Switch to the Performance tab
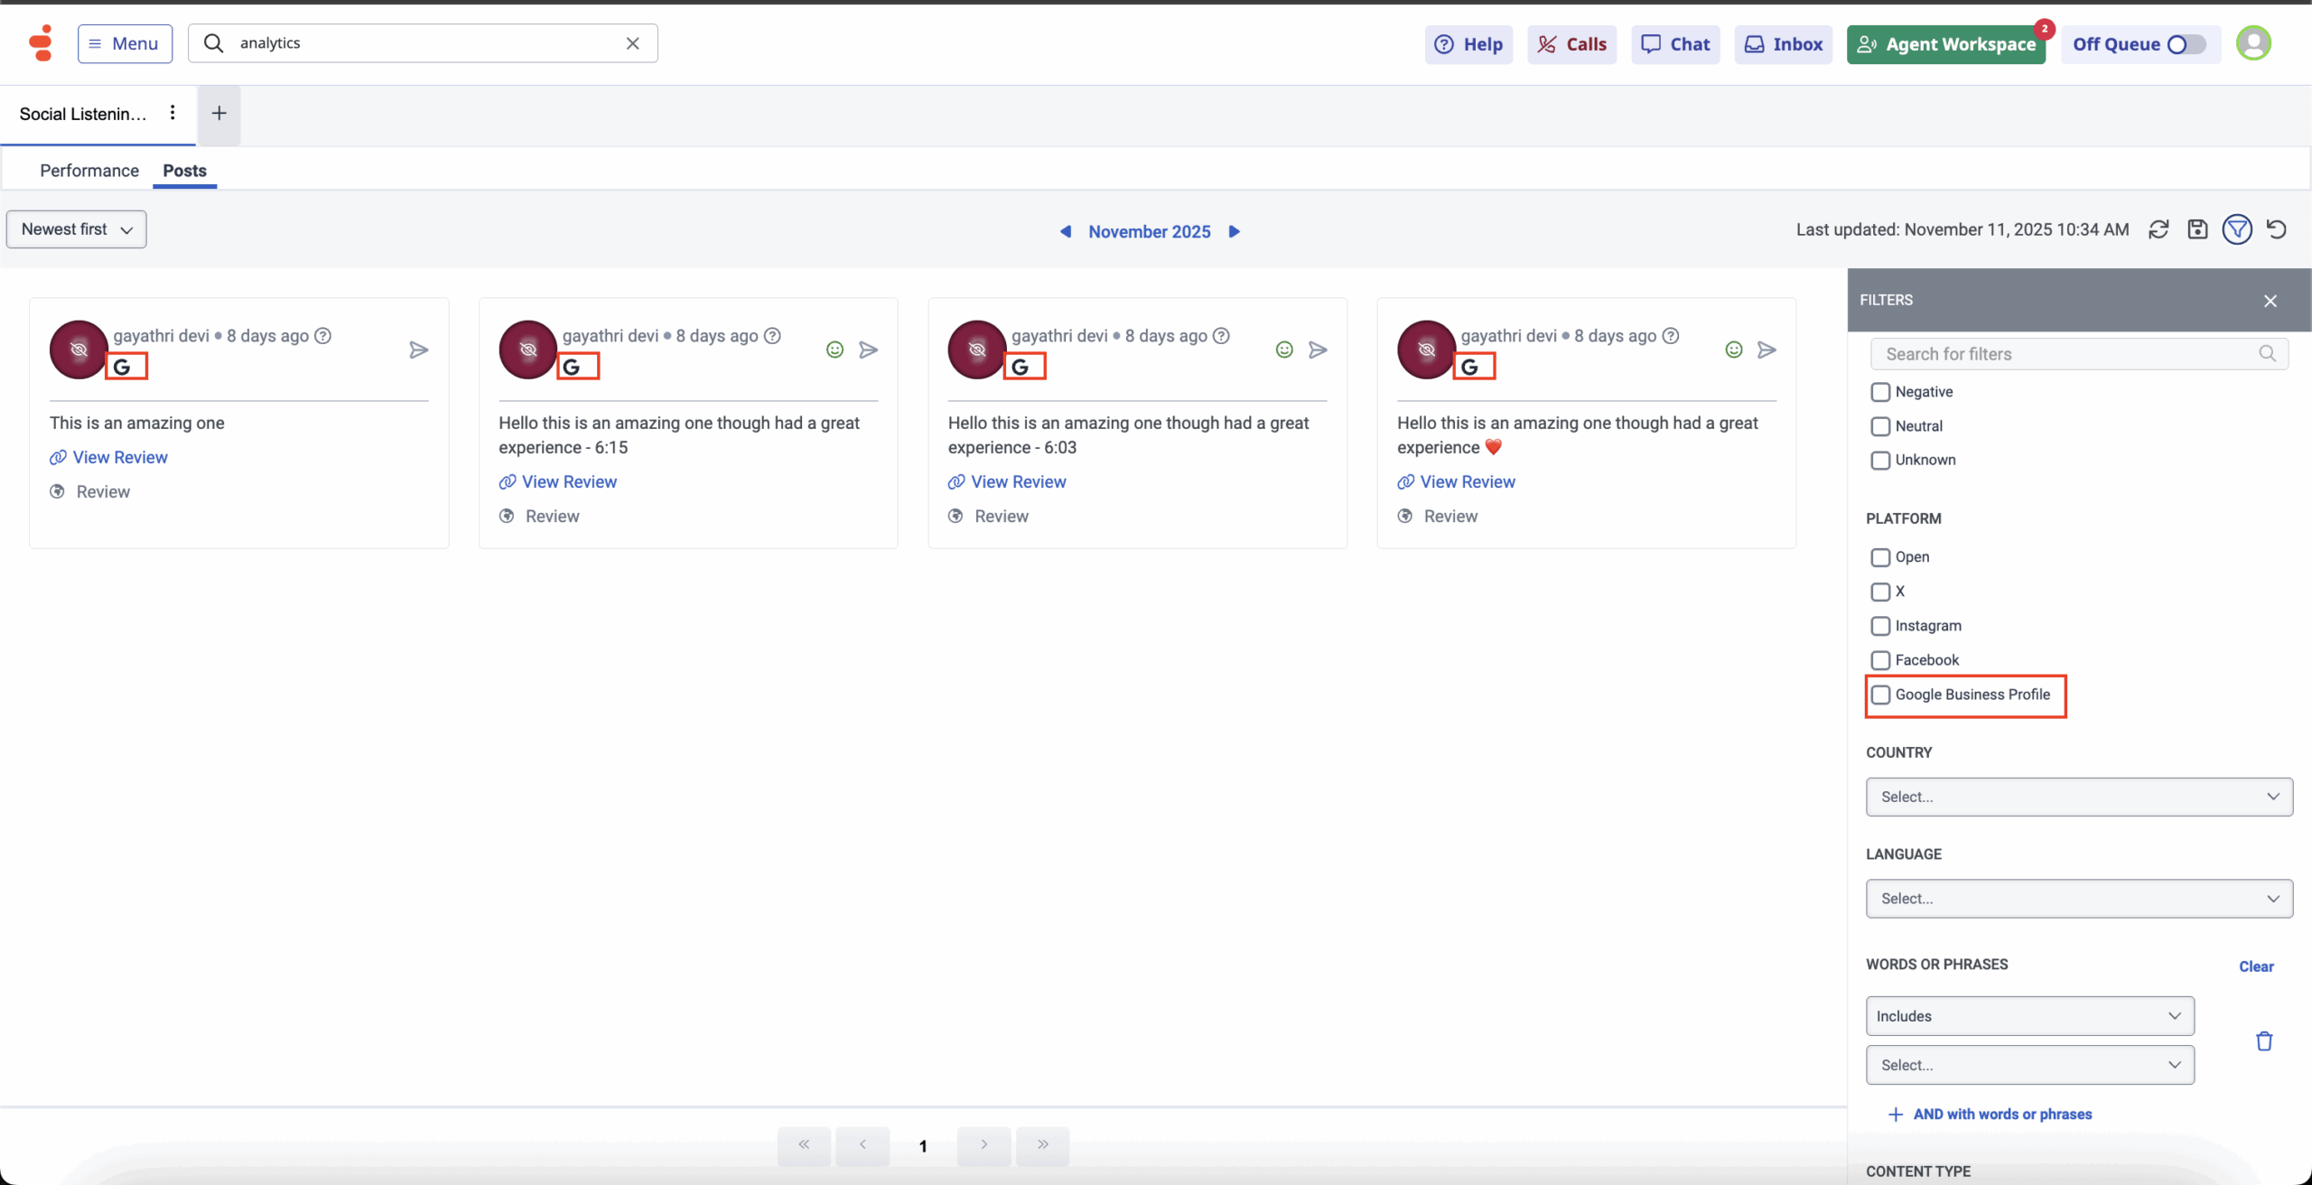 click(x=89, y=171)
